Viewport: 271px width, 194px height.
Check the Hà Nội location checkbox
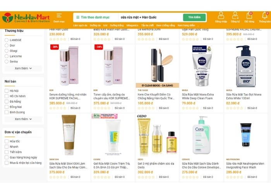pos(7,91)
